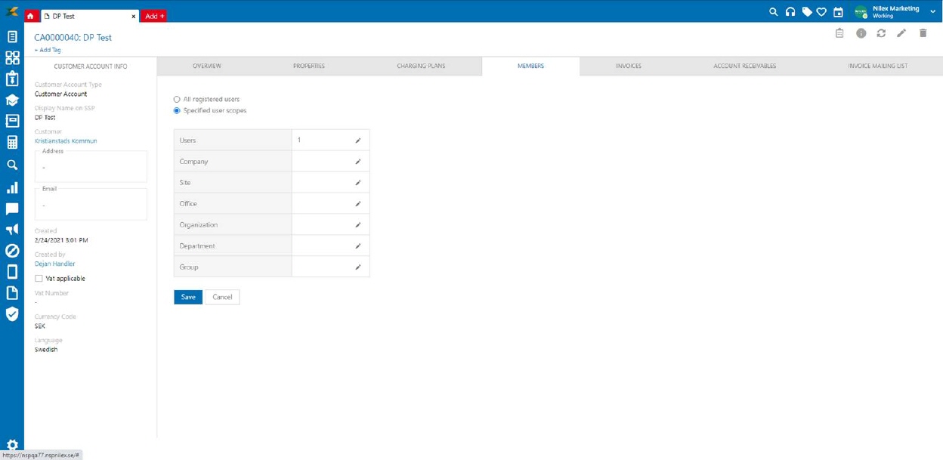Click the trash delete icon
The image size is (943, 460).
tap(923, 33)
